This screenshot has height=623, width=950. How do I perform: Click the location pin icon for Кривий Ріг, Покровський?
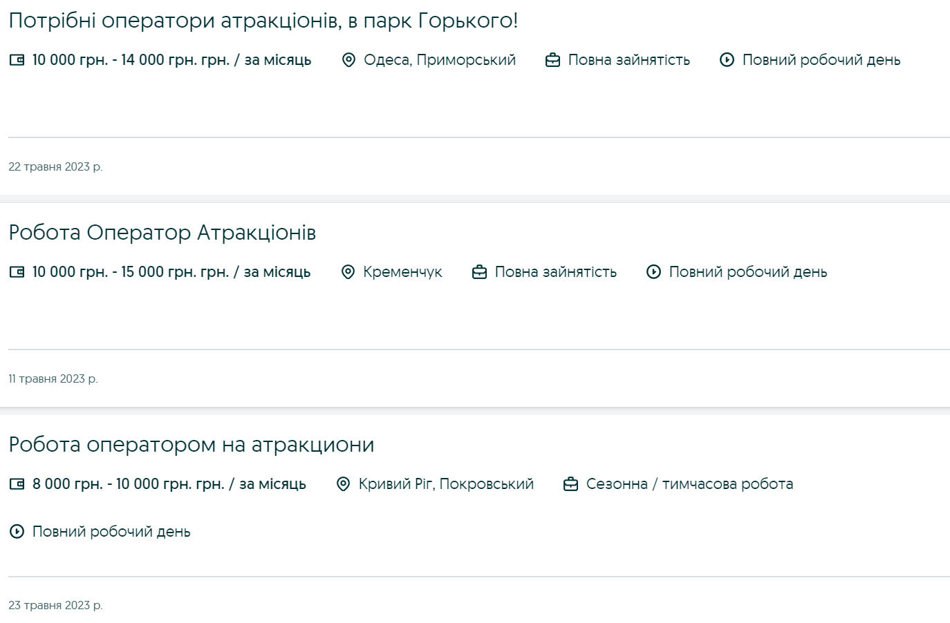pos(343,484)
